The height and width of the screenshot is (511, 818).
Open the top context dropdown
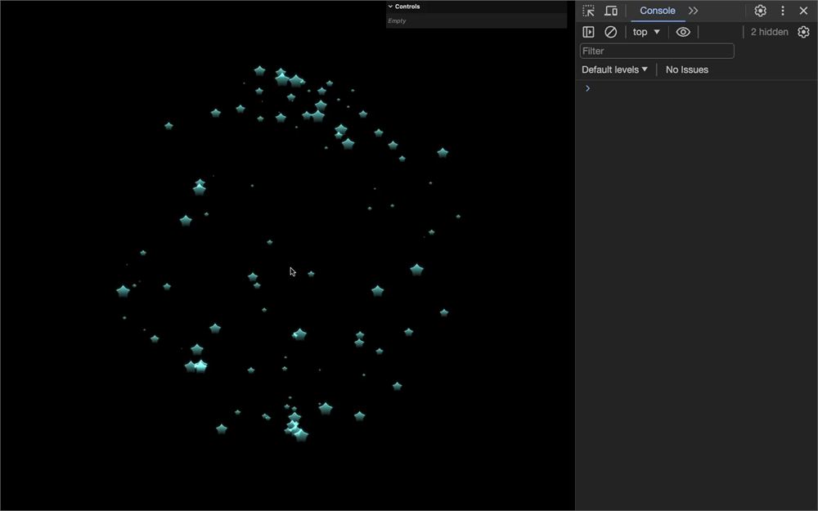click(x=646, y=32)
